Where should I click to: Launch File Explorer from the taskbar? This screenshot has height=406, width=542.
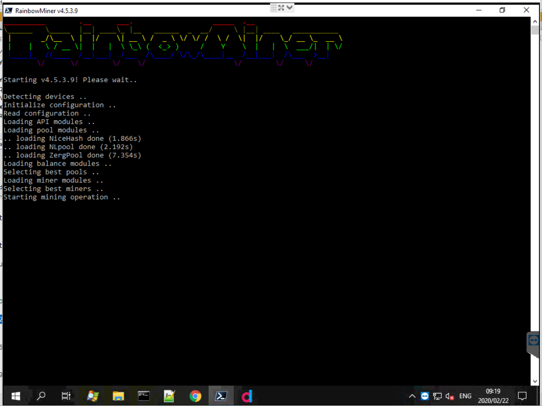tap(118, 396)
